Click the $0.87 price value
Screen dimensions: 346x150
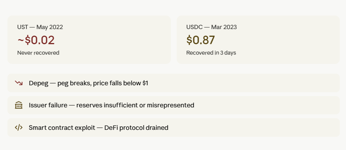click(200, 40)
